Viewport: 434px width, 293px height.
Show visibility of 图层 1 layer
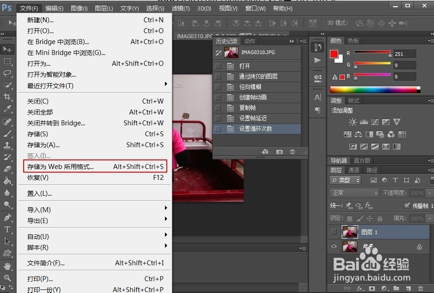(334, 232)
